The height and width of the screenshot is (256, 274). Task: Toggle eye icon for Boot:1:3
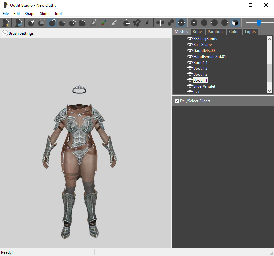point(190,68)
